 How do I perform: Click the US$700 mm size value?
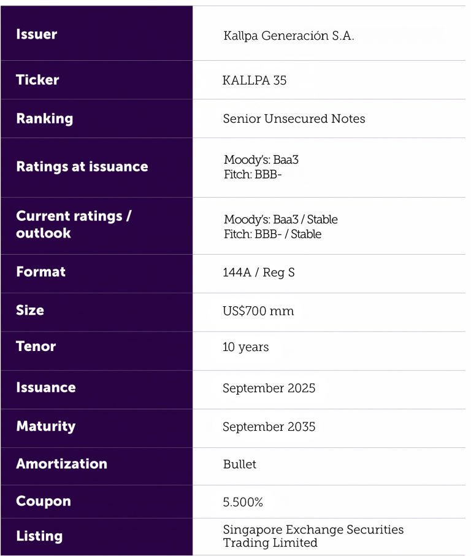(x=258, y=311)
